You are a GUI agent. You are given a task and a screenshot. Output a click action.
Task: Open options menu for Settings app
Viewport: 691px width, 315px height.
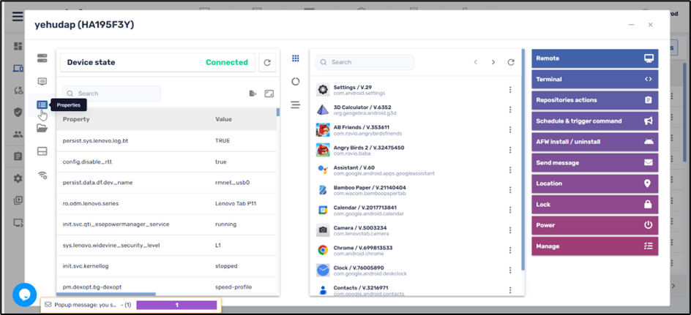(x=510, y=90)
